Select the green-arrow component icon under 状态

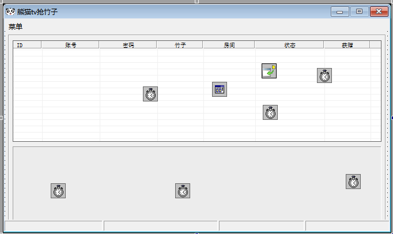(269, 71)
